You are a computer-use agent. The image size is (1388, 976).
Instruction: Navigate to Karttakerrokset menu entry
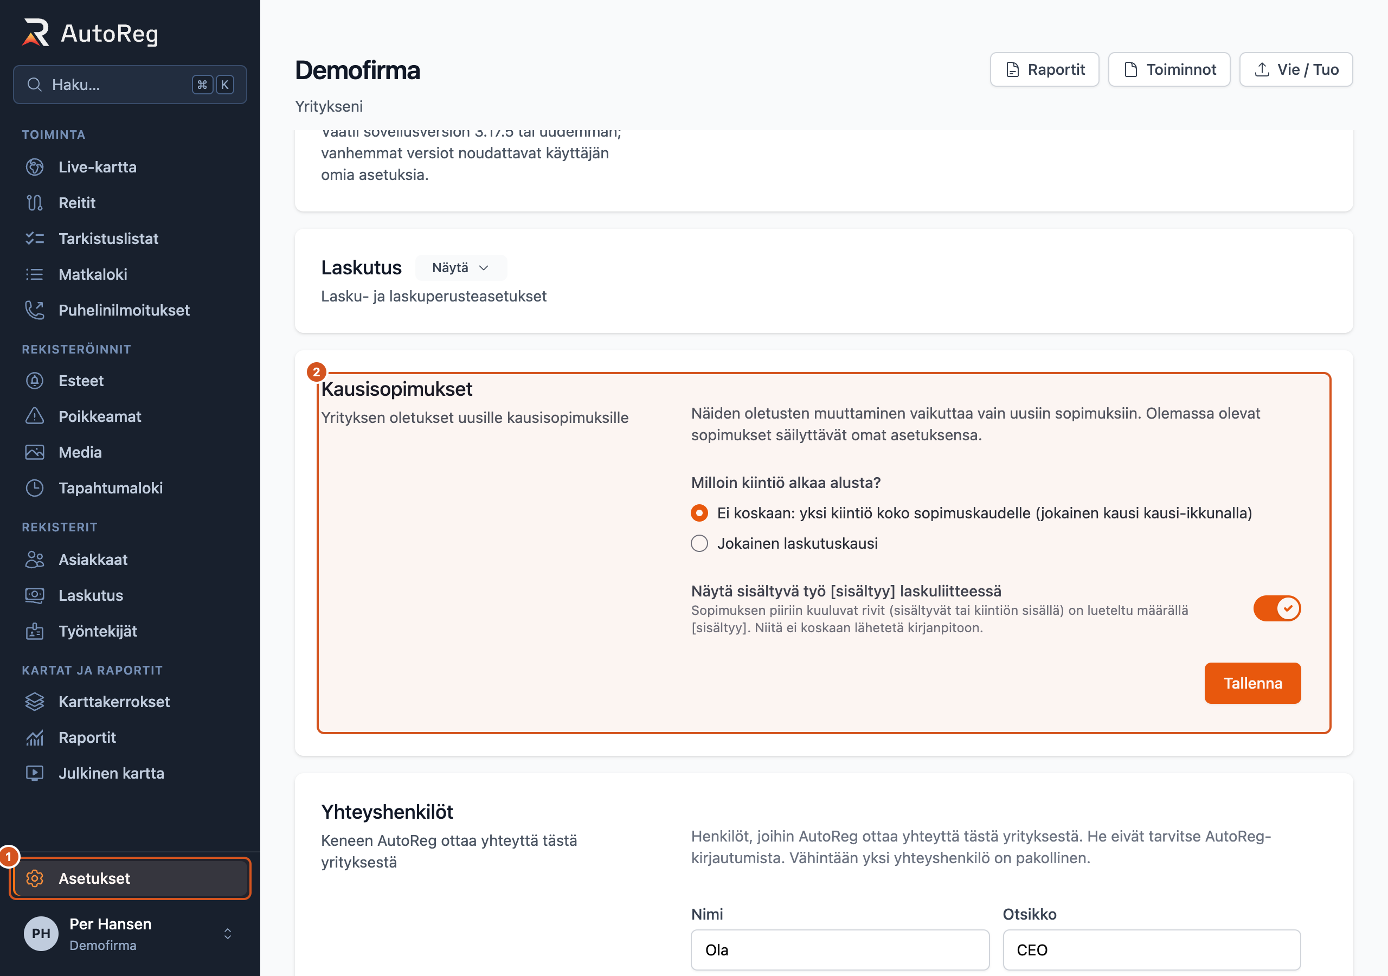click(x=130, y=702)
